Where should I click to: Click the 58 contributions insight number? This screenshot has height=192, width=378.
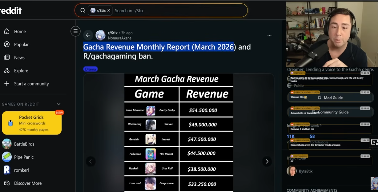[x=312, y=136]
